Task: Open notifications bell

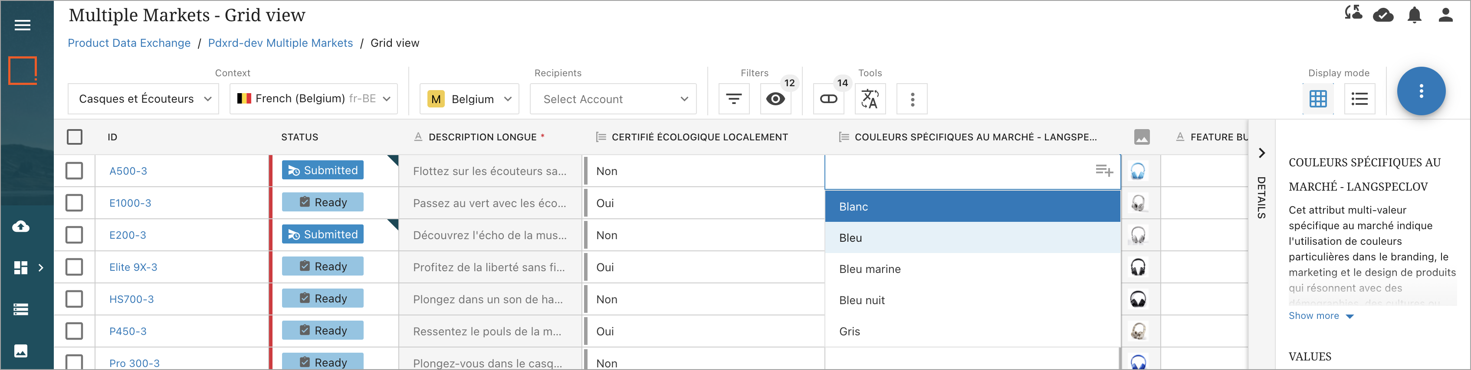Action: 1414,15
